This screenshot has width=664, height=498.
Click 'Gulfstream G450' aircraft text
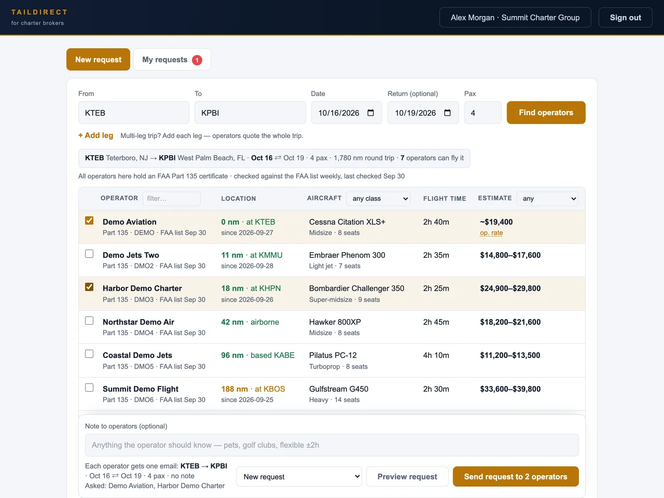point(339,389)
